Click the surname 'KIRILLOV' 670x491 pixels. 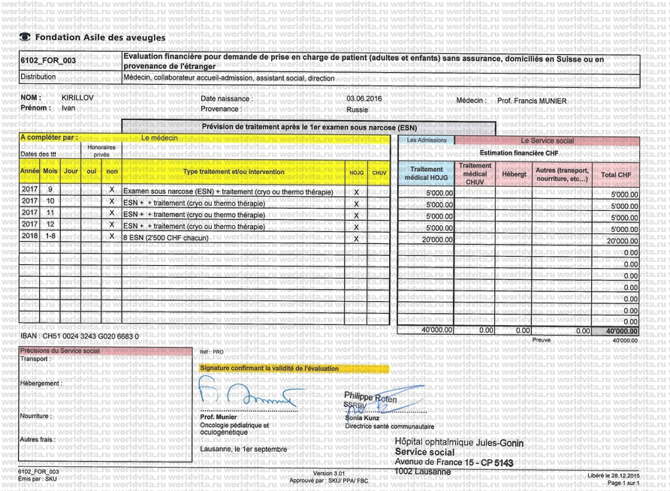tap(77, 98)
